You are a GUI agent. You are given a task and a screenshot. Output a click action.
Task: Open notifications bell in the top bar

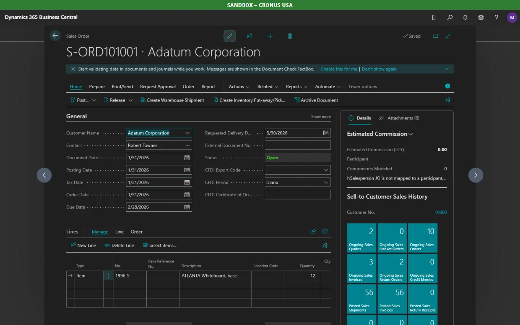(x=465, y=17)
